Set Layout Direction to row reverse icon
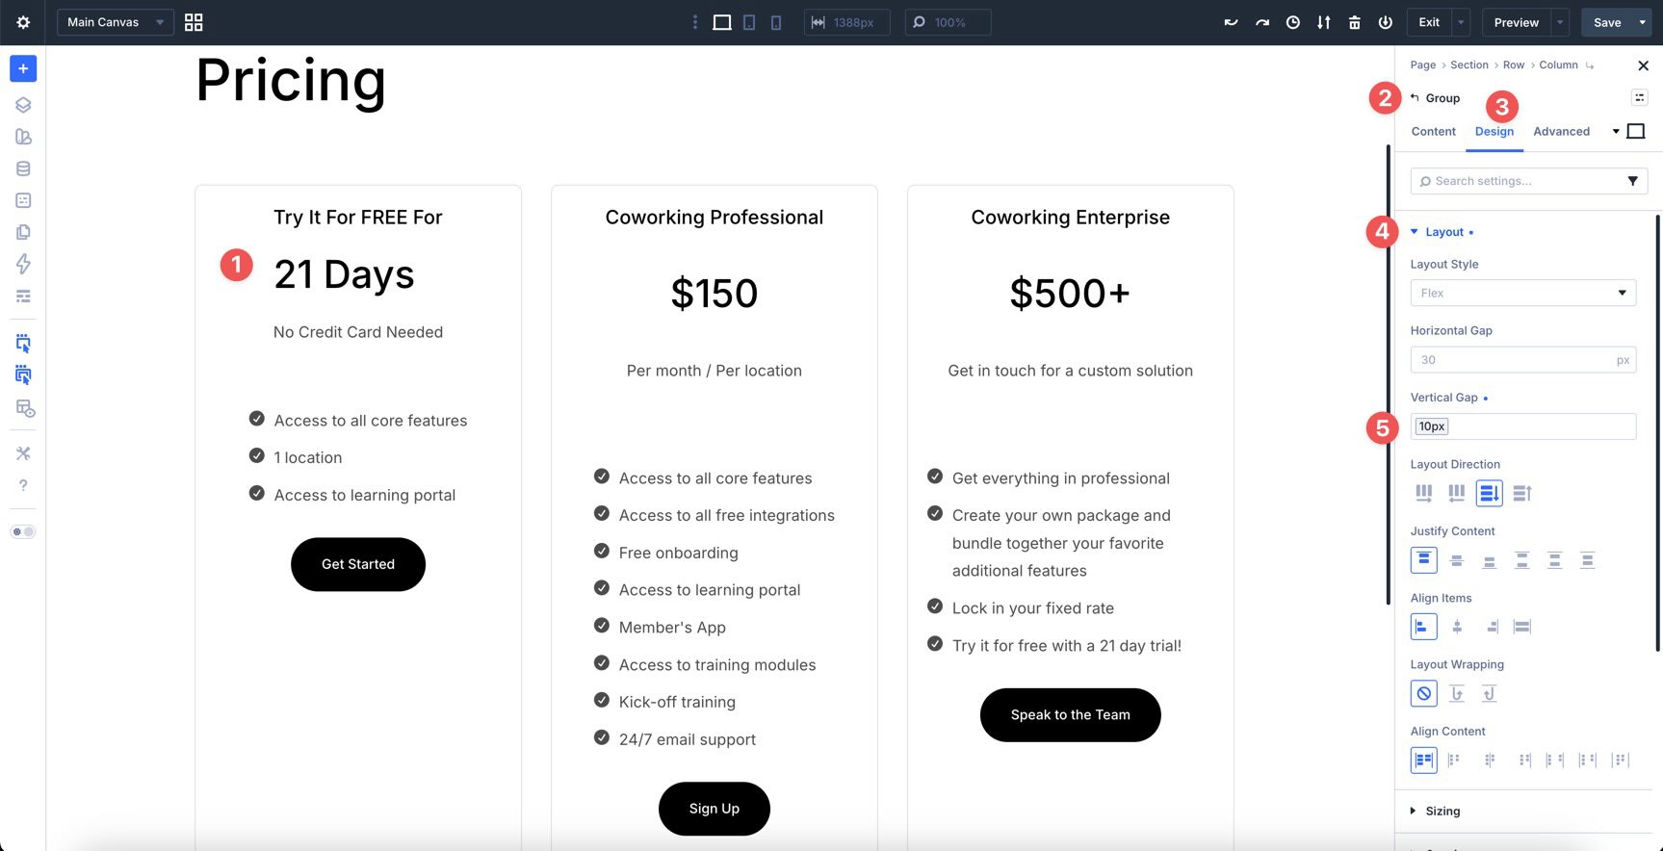1663x851 pixels. pos(1457,493)
